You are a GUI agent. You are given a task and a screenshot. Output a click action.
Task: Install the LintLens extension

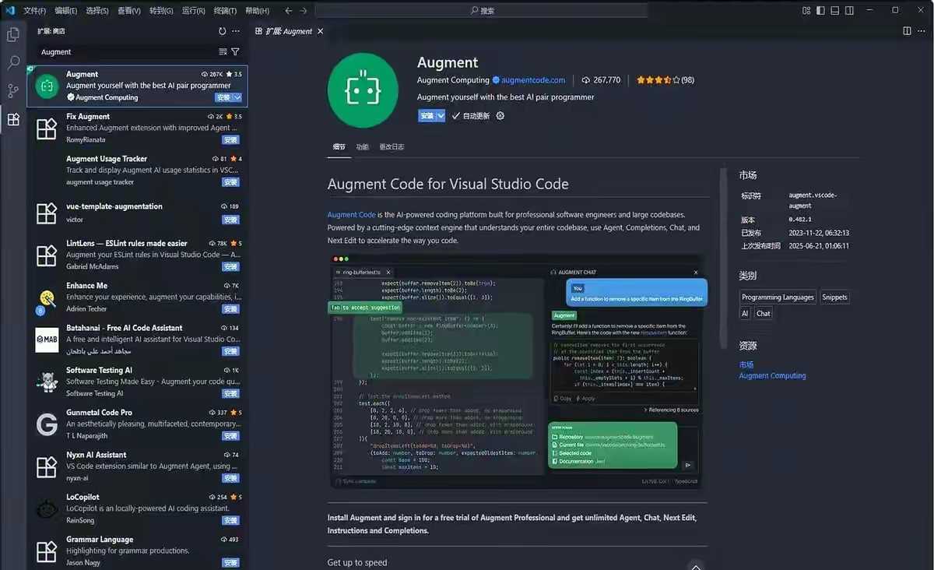[230, 266]
